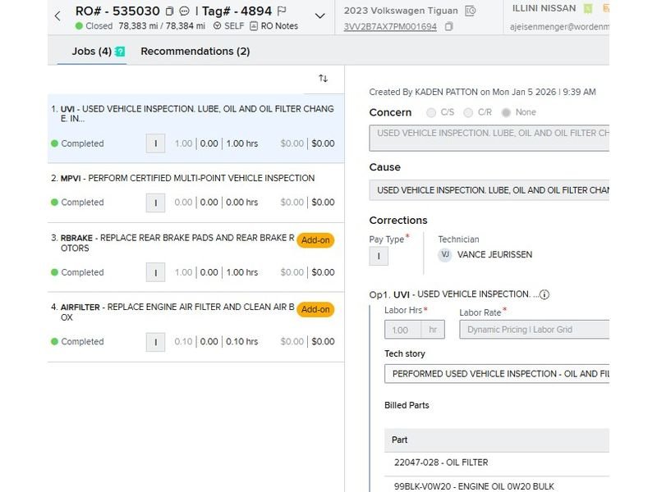Expand the RO header chevron dropdown
Viewport: 657px width, 492px height.
point(320,16)
